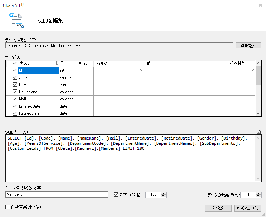The height and width of the screenshot is (217, 266).
Task: Click the テーブル/ビュー text field
Action: pos(119,46)
